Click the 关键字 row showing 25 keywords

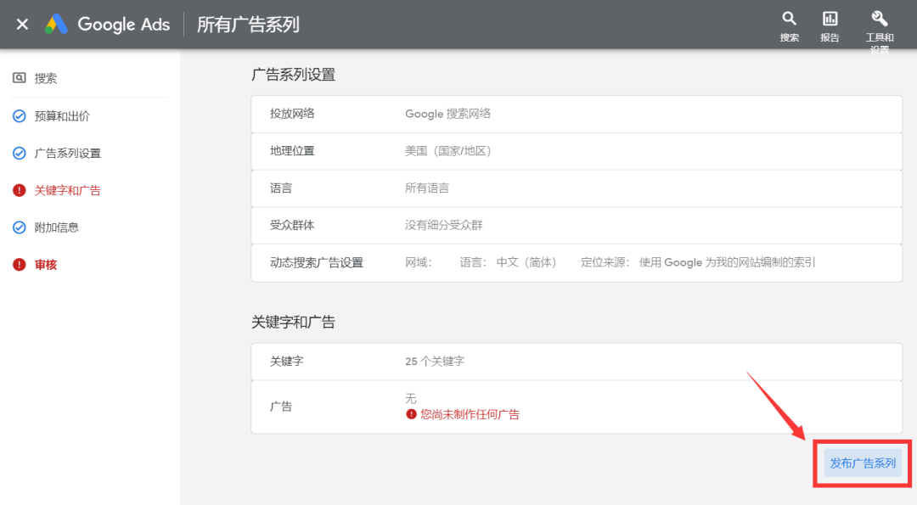click(x=577, y=362)
